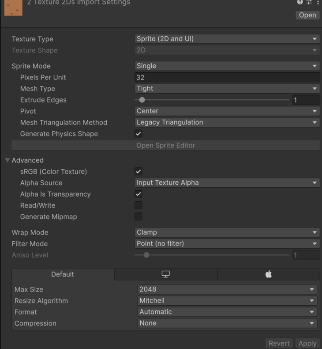The width and height of the screenshot is (322, 349).
Task: Open the preset selector icon
Action: (x=309, y=2)
